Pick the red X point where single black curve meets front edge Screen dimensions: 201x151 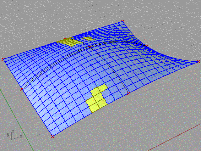(128, 93)
